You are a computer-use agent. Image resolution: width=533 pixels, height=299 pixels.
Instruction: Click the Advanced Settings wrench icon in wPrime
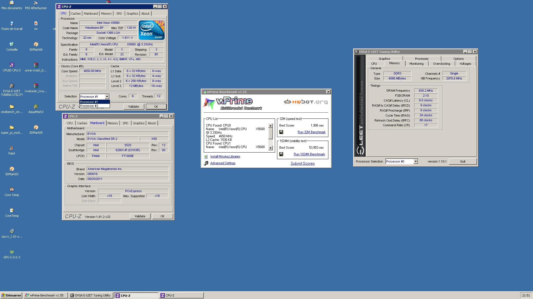206,163
